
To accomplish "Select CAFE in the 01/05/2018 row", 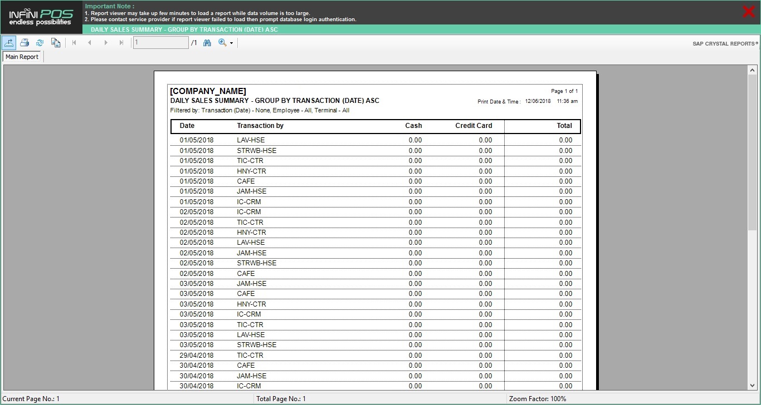I will pyautogui.click(x=246, y=181).
